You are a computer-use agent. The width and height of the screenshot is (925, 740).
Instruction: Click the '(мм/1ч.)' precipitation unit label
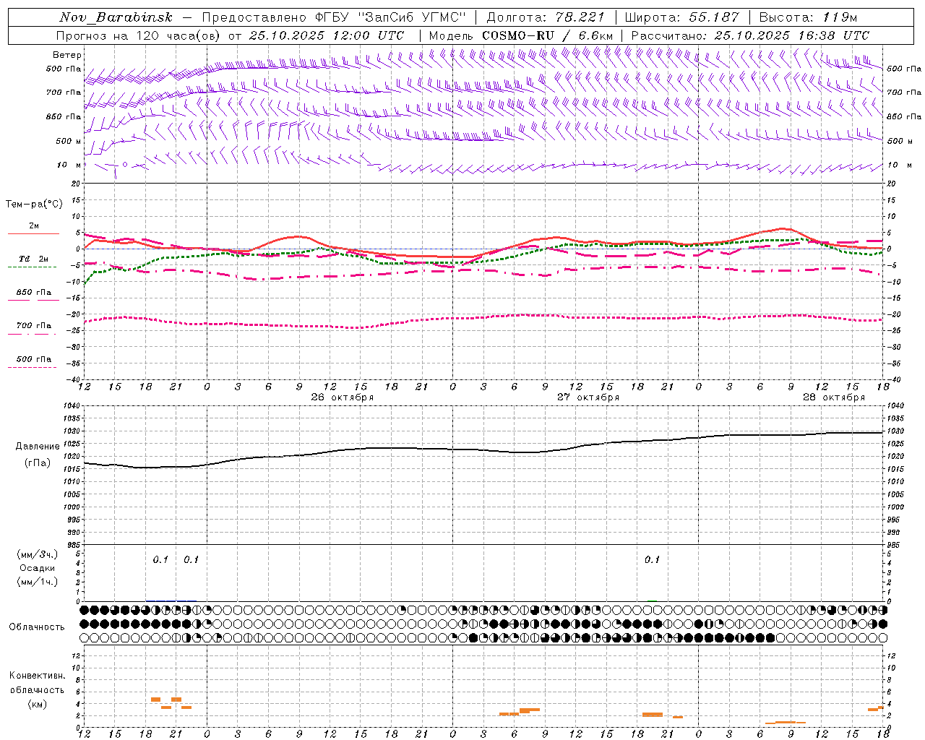coord(38,582)
